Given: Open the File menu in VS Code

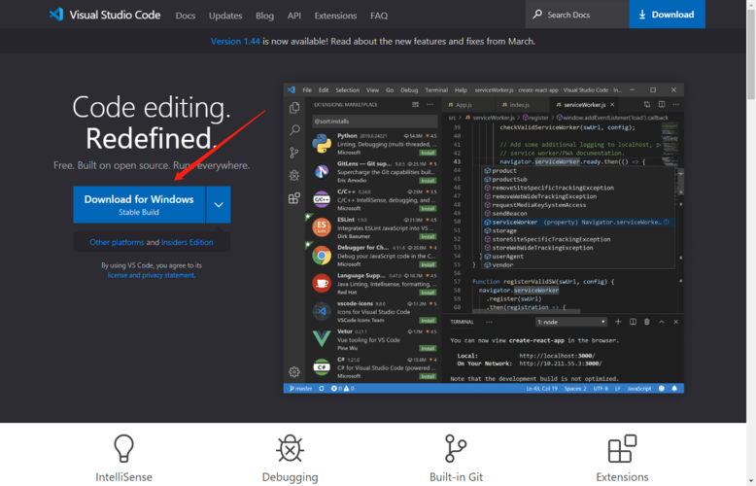Looking at the screenshot, I should point(307,90).
